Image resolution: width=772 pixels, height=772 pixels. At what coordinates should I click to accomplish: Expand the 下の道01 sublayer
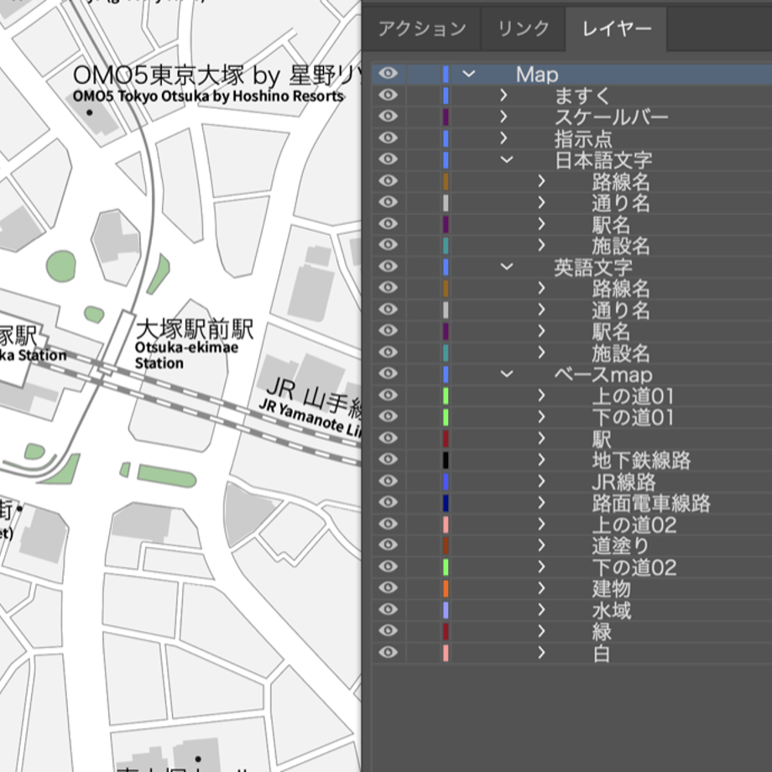[x=541, y=417]
